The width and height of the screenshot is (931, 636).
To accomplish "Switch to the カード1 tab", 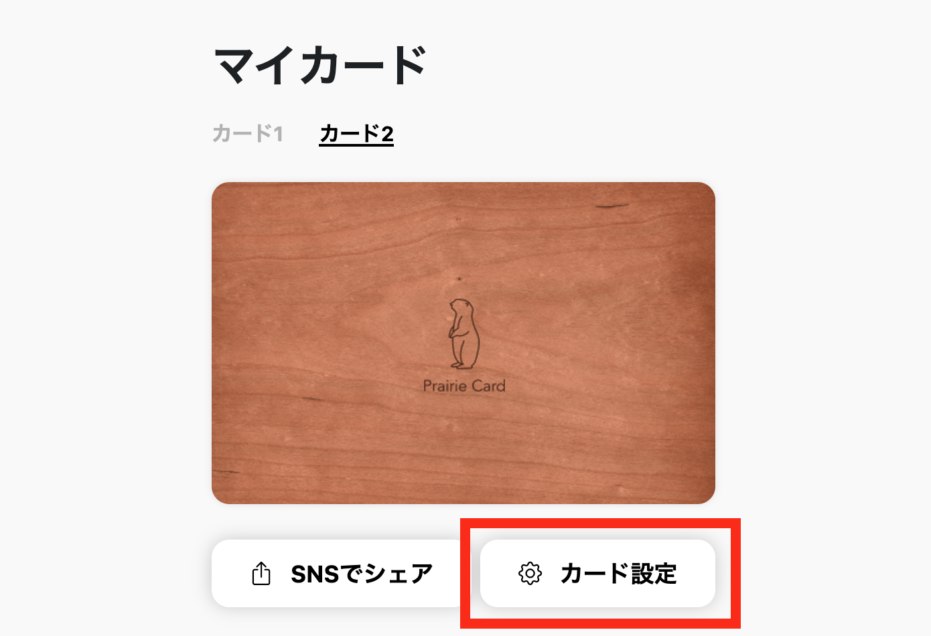I will (248, 134).
